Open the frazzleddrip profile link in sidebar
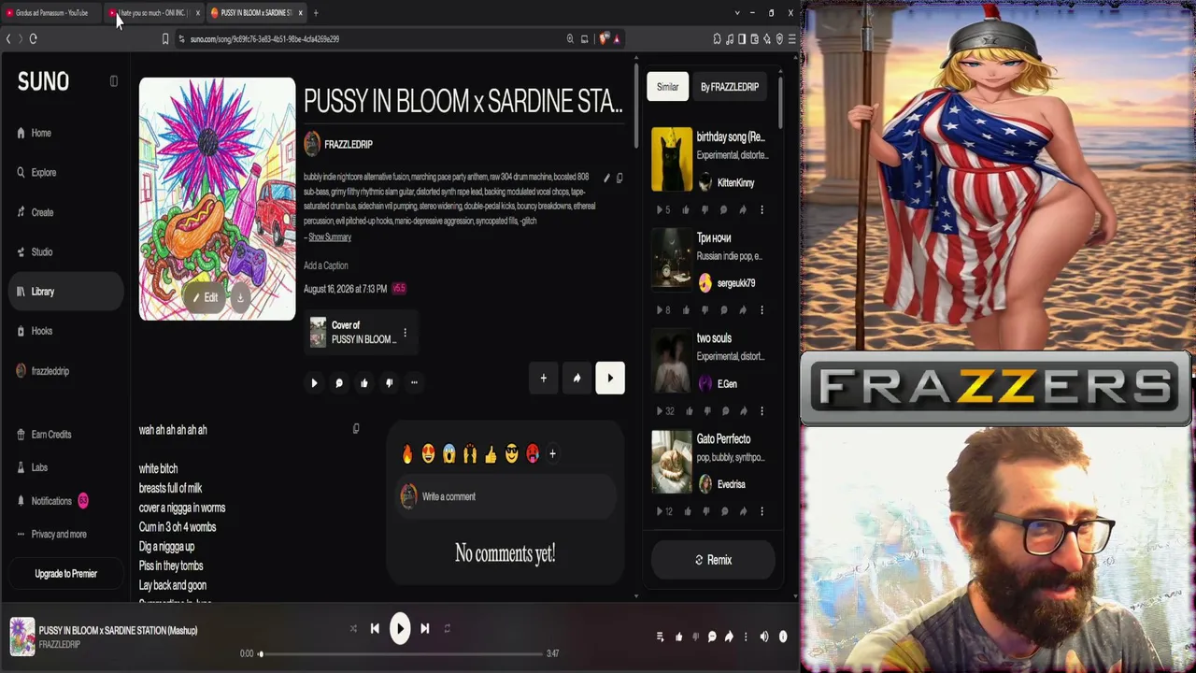Screen dimensions: 1196x673 [x=43, y=371]
